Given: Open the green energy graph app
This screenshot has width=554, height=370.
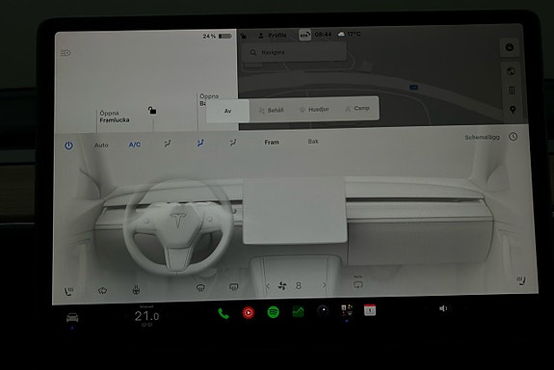Looking at the screenshot, I should [299, 311].
